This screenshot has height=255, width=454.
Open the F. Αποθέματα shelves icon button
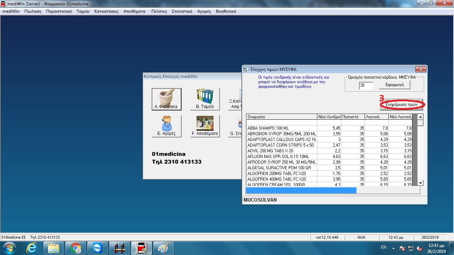[205, 126]
